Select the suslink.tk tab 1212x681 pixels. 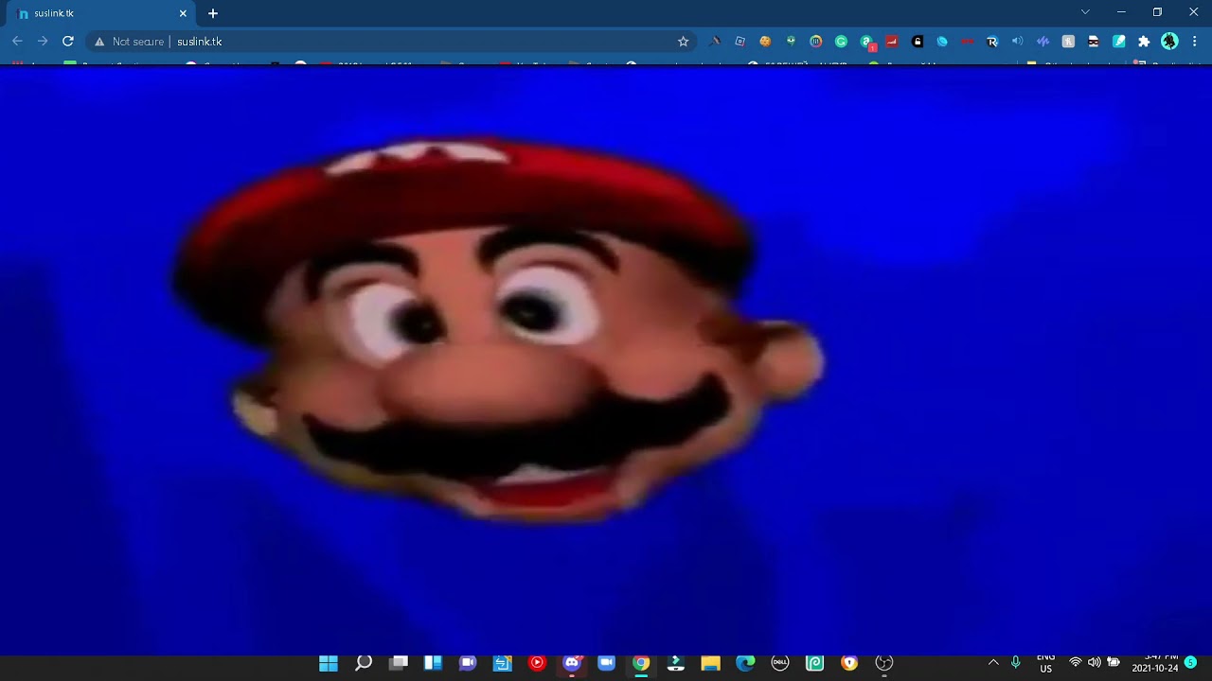coord(101,13)
